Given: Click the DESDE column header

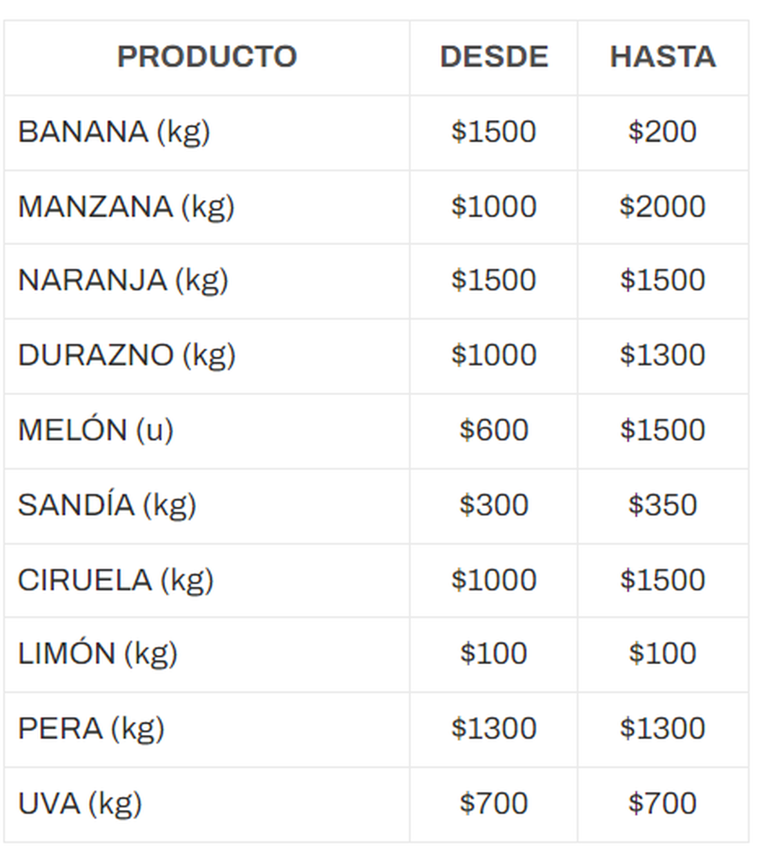Looking at the screenshot, I should (x=494, y=57).
